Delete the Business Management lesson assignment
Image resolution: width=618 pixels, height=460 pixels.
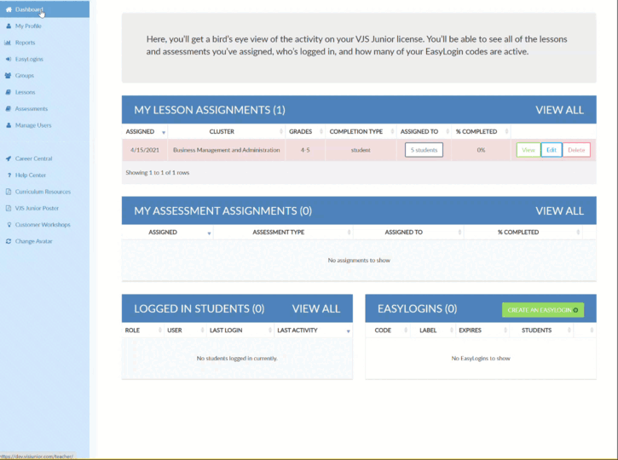[576, 150]
